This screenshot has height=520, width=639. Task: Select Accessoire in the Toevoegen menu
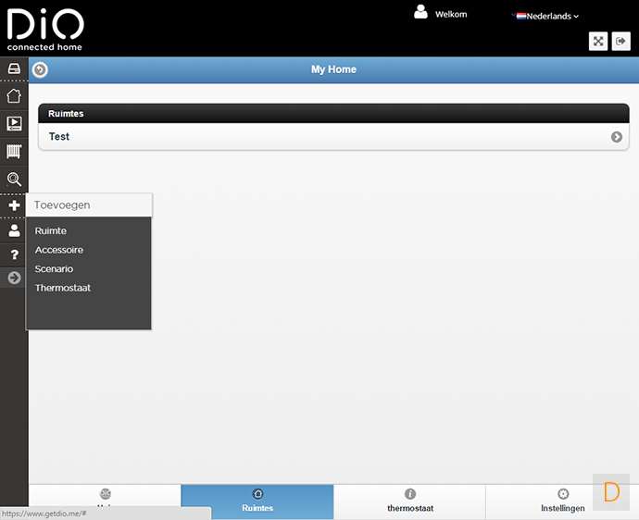point(59,250)
